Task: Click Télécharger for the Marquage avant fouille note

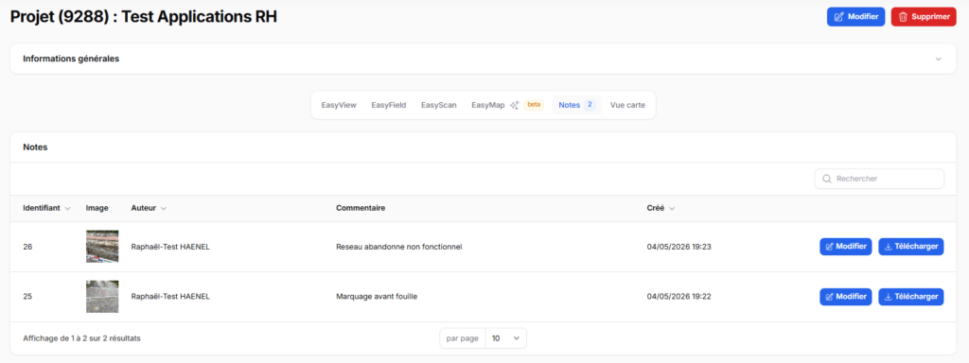Action: point(911,296)
